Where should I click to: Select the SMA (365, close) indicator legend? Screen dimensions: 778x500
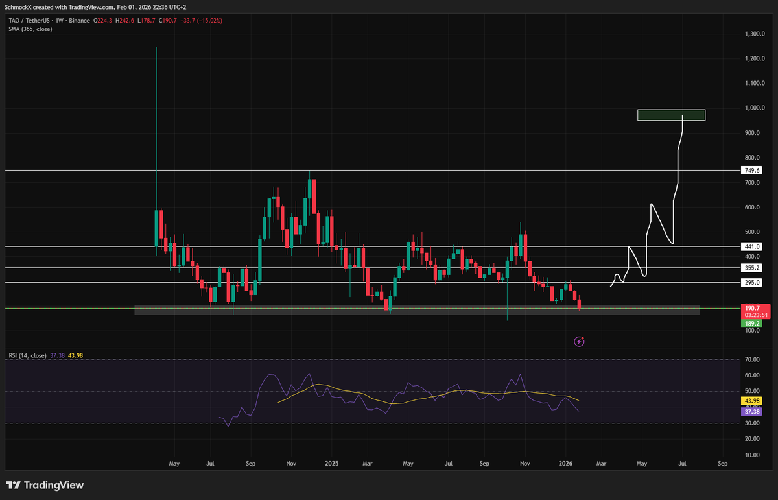(29, 29)
